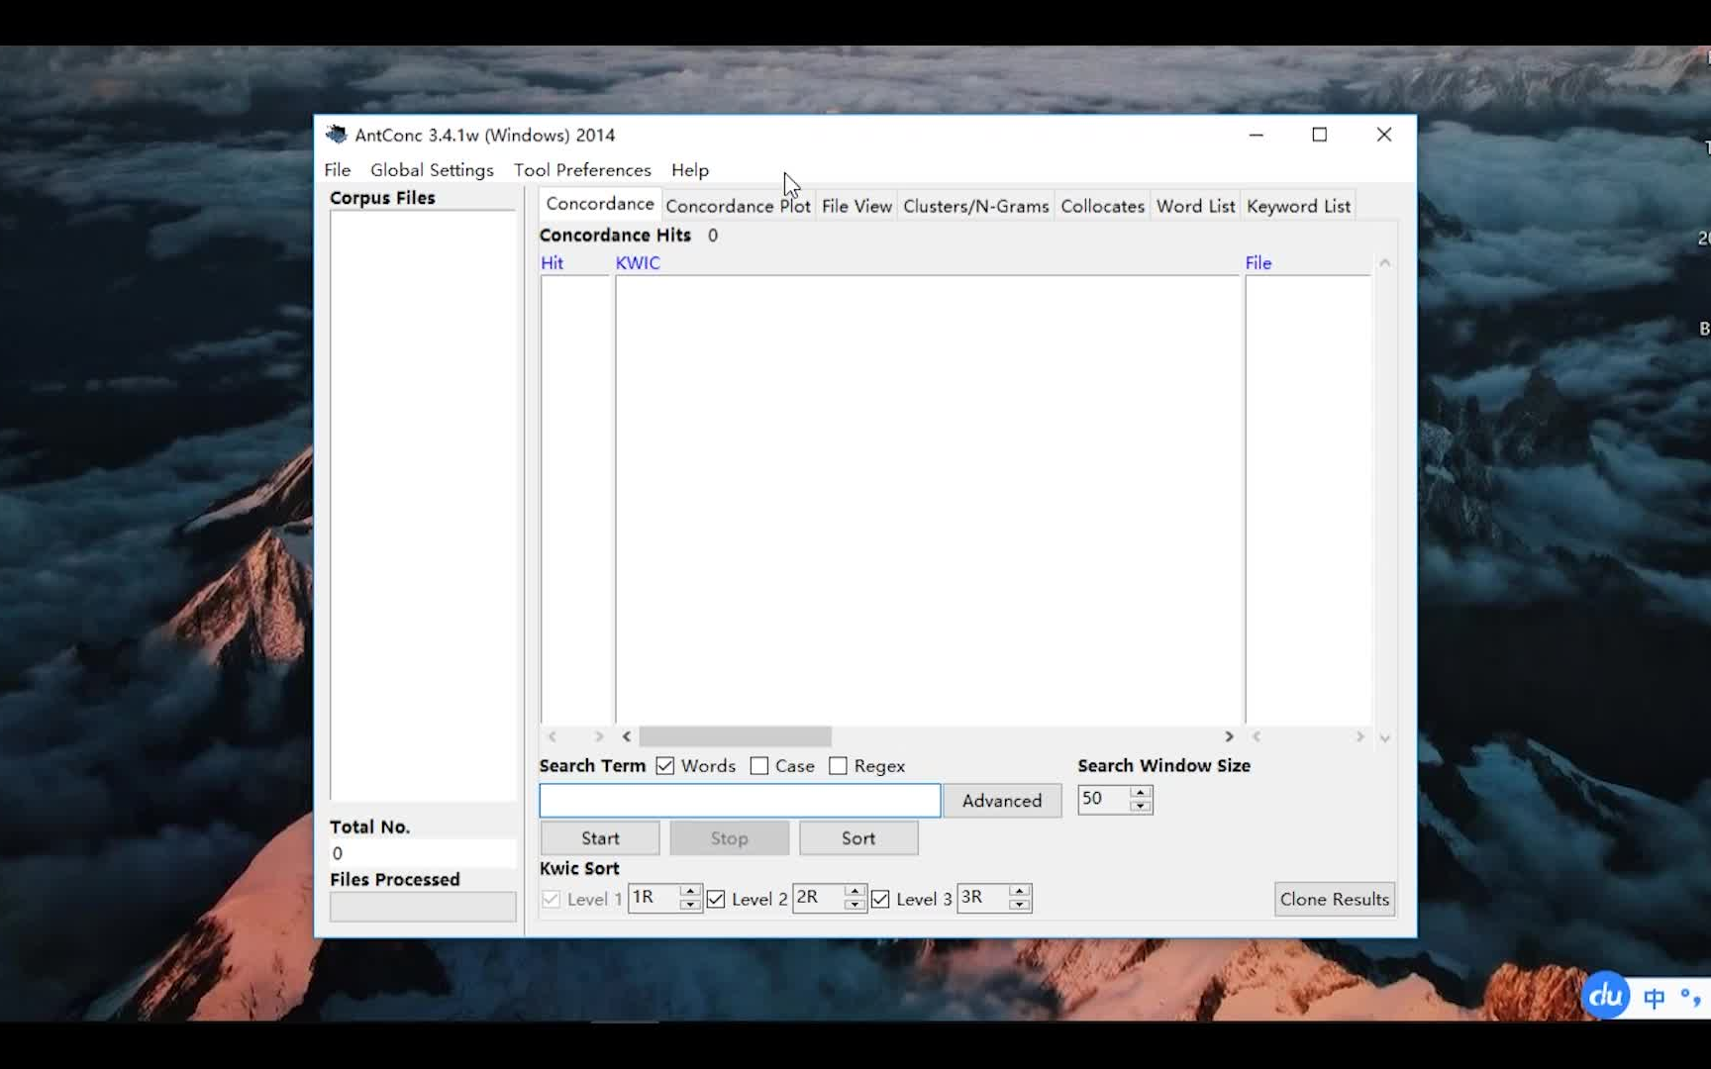Screen dimensions: 1711x1069
Task: Toggle the Level 1 sort checkbox
Action: 552,899
